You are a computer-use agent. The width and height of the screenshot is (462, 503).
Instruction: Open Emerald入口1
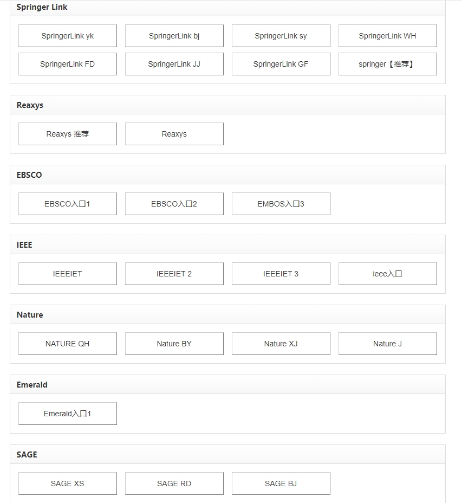68,414
